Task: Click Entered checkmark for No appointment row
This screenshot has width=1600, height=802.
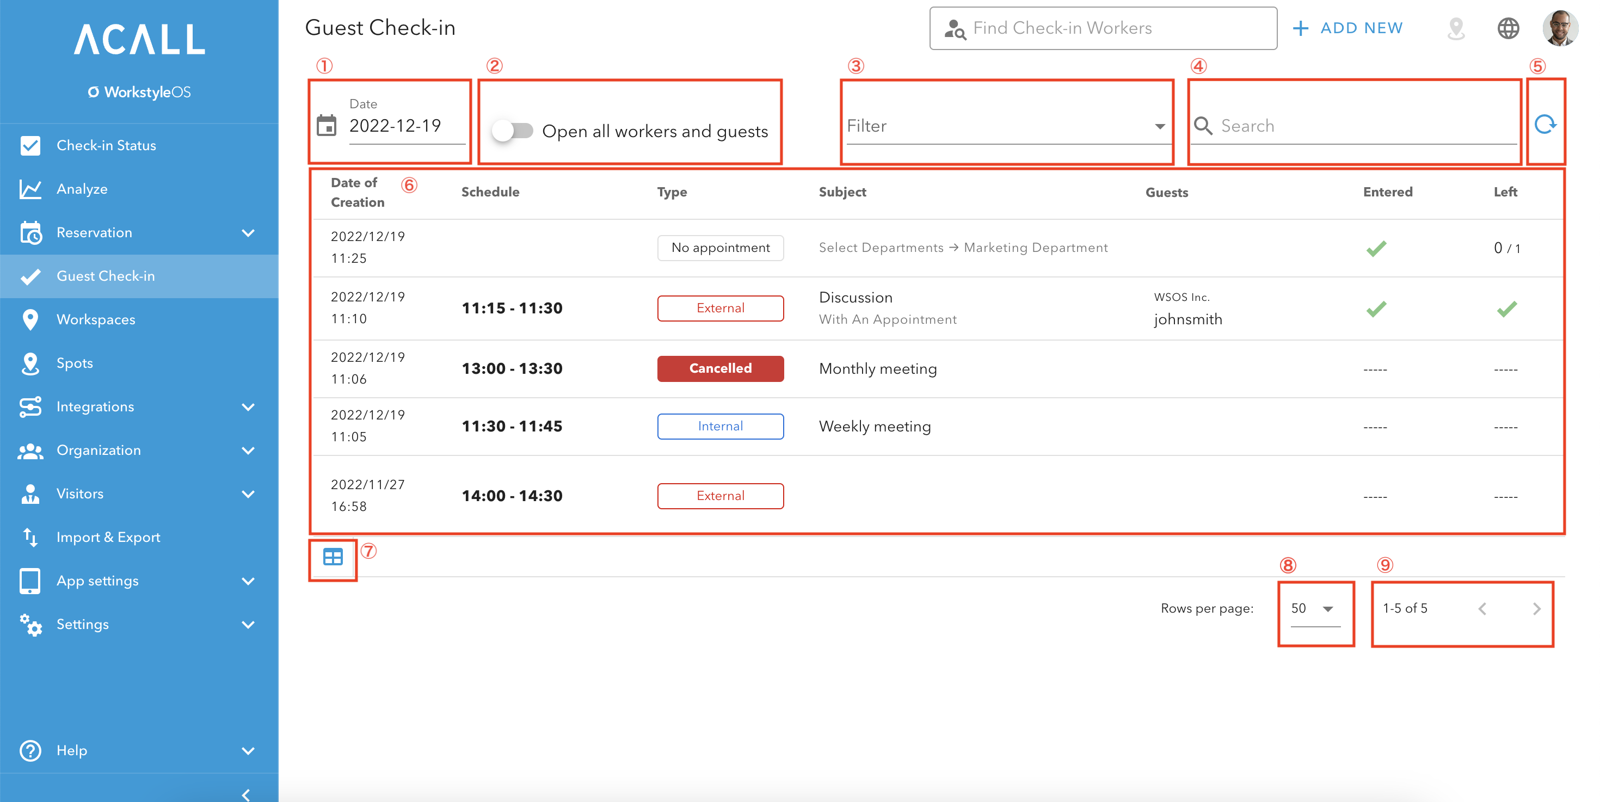Action: point(1376,248)
